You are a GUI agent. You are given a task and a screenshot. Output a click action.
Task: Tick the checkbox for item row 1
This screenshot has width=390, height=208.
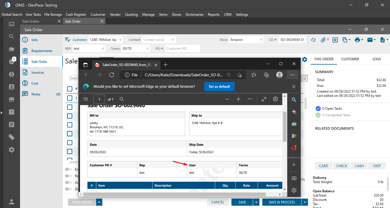point(70,98)
